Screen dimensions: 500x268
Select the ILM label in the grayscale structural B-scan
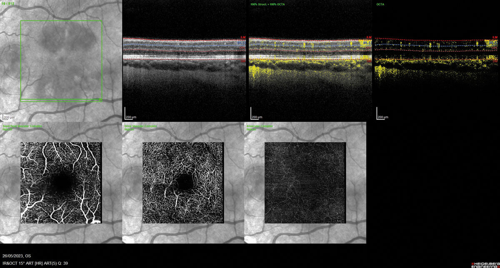(x=242, y=37)
